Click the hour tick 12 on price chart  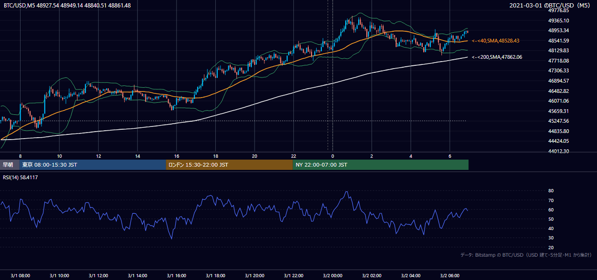pos(99,155)
